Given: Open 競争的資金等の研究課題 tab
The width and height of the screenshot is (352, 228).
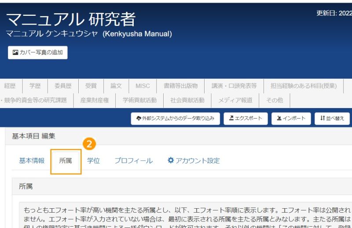Looking at the screenshot, I should pos(36,100).
